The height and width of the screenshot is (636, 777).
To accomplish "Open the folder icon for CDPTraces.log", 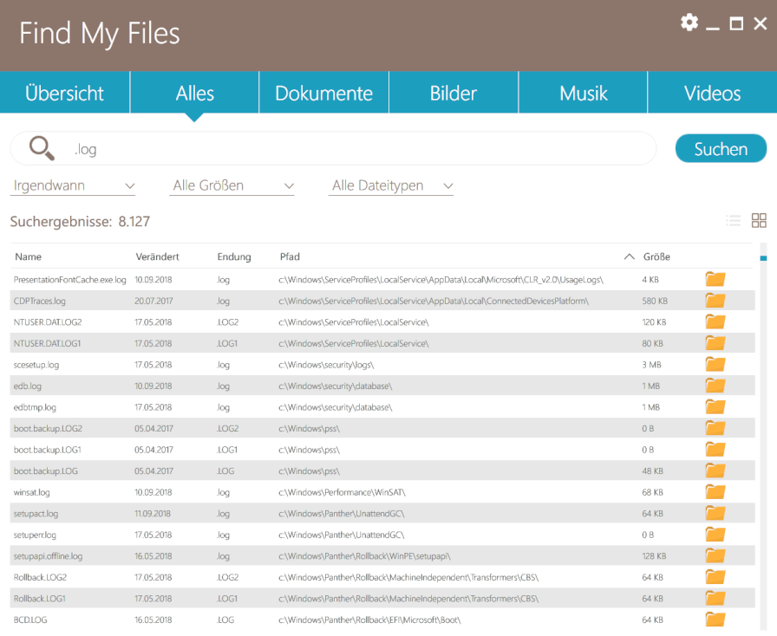I will coord(715,301).
